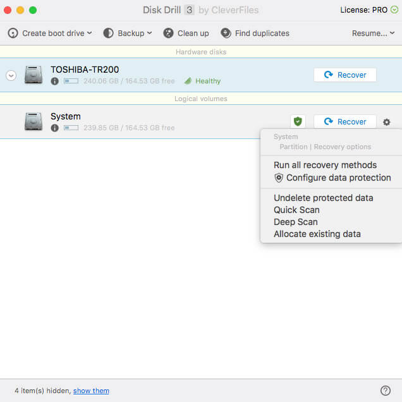Click the show them link

[x=91, y=391]
